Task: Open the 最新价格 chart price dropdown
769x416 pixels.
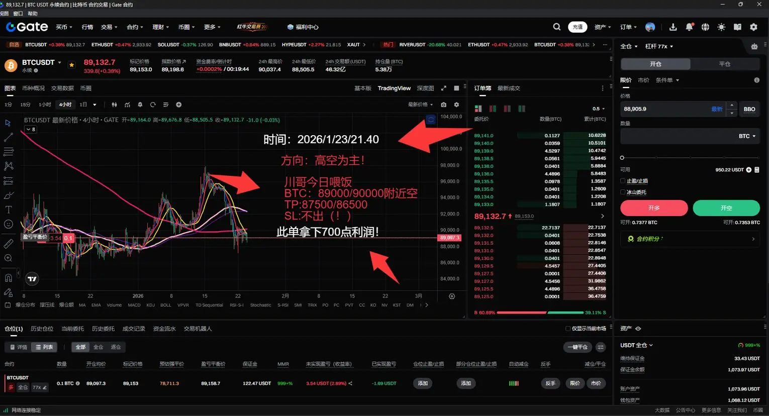Action: tap(420, 105)
